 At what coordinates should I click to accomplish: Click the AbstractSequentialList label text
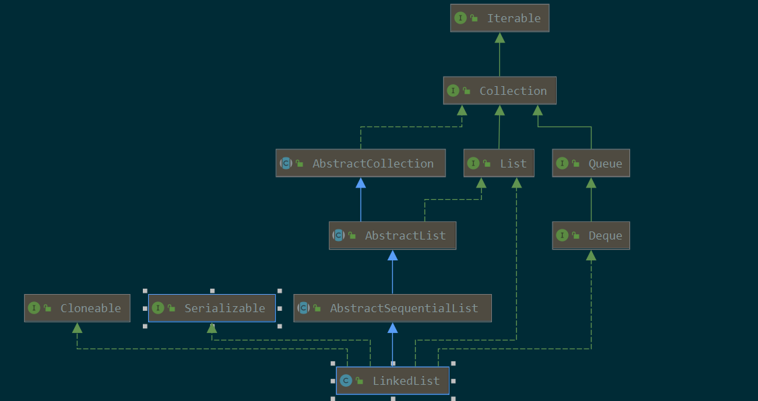(404, 308)
